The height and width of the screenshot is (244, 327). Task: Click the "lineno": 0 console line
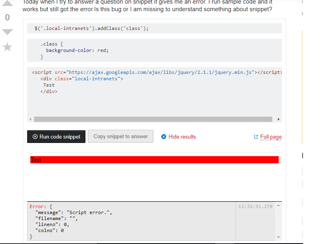click(52, 224)
